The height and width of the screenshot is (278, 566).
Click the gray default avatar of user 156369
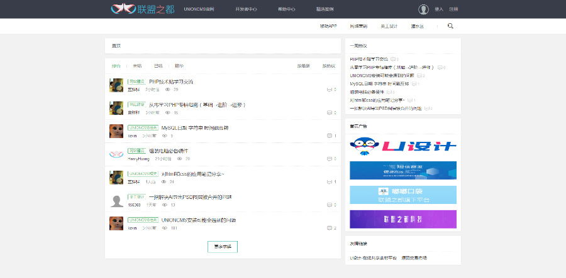[116, 201]
